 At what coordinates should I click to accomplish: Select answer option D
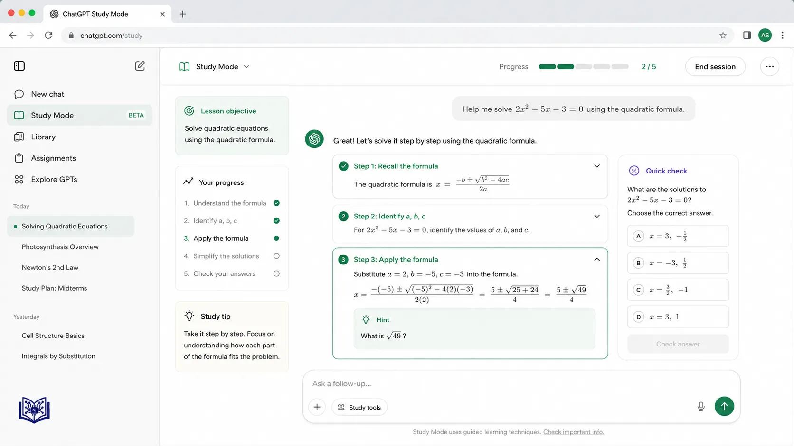coord(678,317)
